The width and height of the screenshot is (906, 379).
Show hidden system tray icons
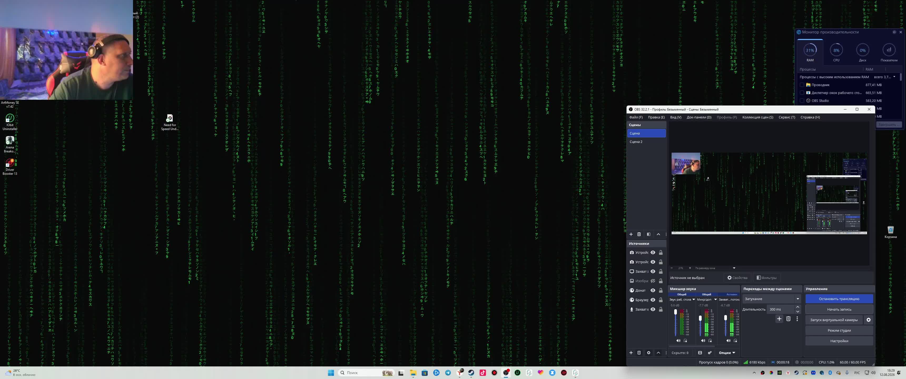pos(754,373)
